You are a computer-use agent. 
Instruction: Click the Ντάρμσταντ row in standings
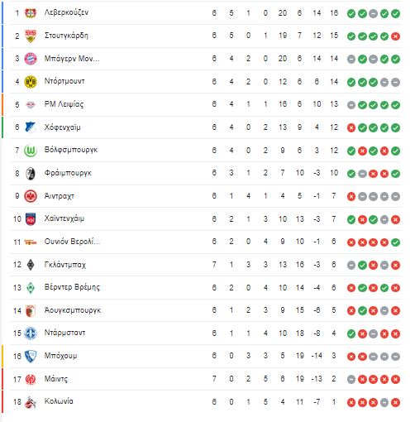[205, 333]
